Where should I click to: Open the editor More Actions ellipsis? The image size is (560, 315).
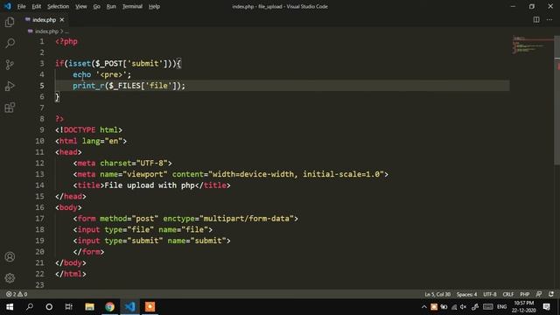tap(549, 19)
